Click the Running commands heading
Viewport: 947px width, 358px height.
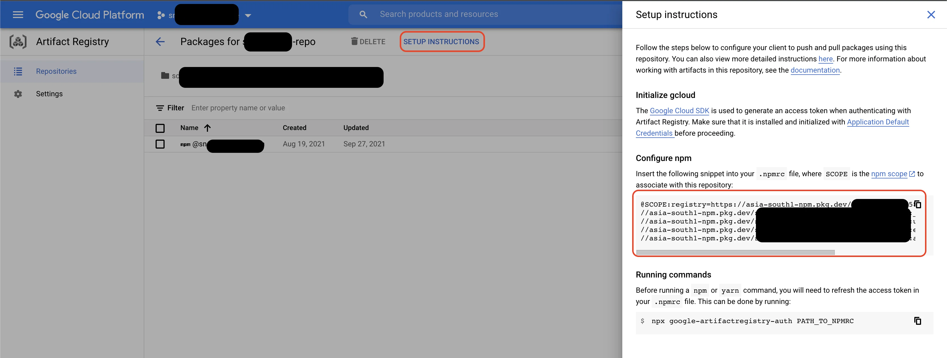pyautogui.click(x=673, y=275)
